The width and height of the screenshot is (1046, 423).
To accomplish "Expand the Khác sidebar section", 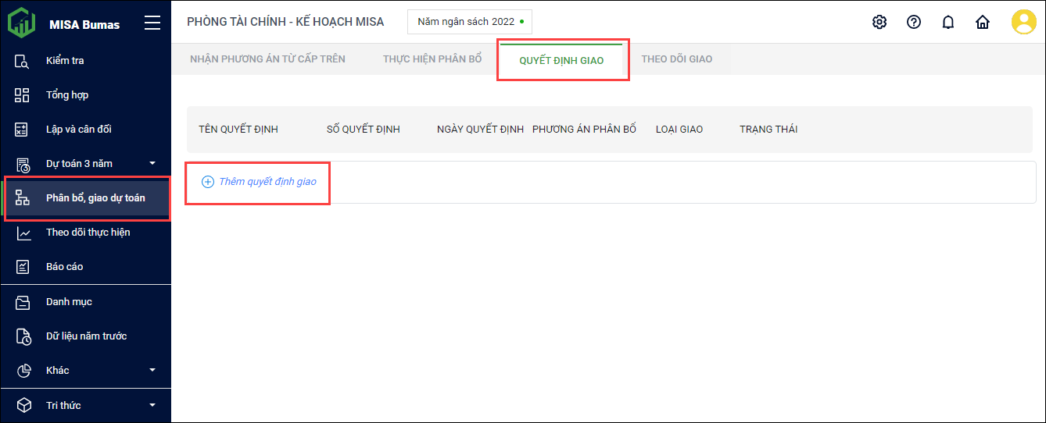I will tap(152, 370).
